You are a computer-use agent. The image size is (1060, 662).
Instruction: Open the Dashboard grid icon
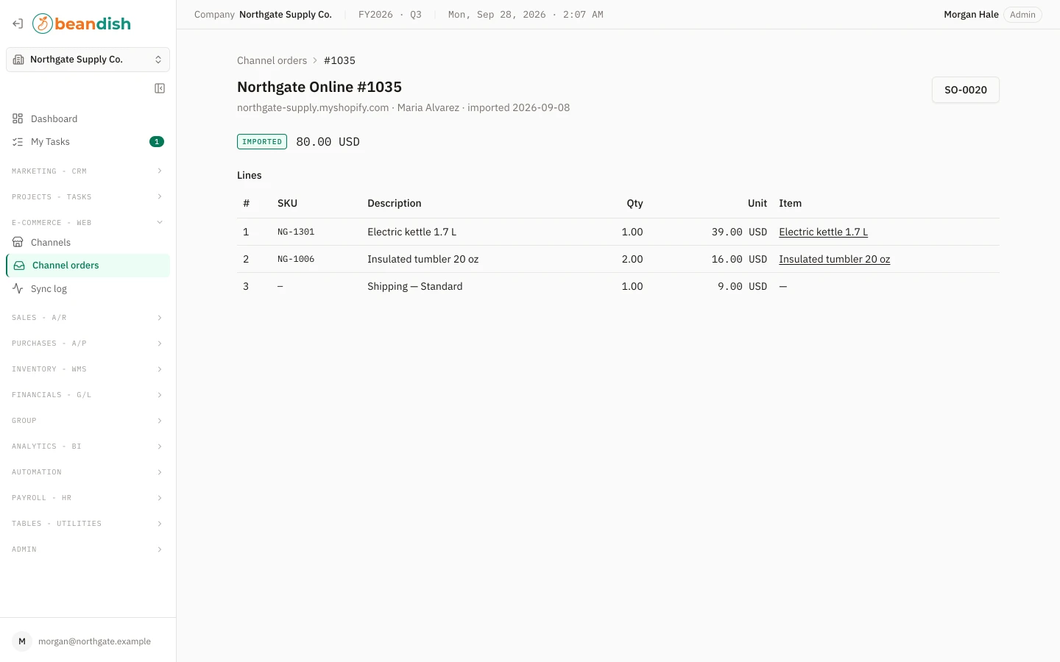pos(18,118)
